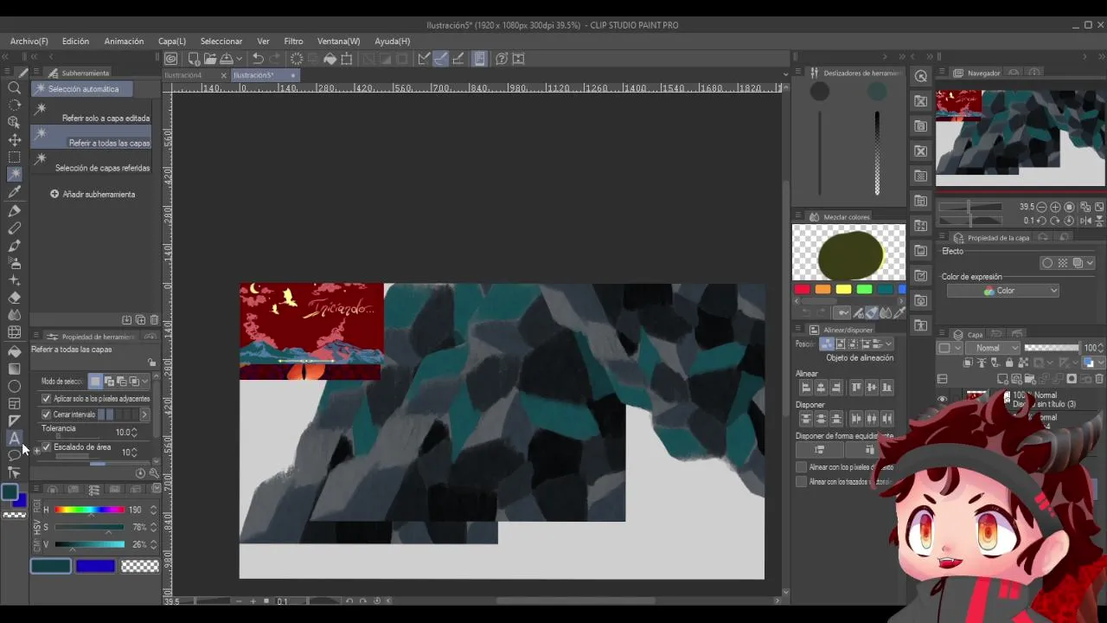Toggle the 'Cerrar intervalo' checkbox
The height and width of the screenshot is (623, 1107).
[x=46, y=414]
